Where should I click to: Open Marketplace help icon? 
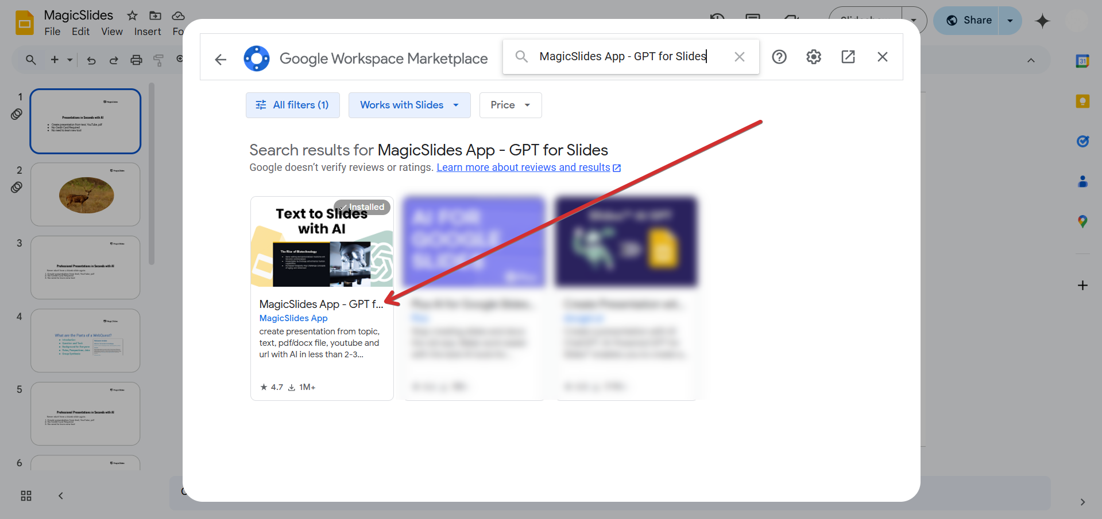[x=779, y=57]
